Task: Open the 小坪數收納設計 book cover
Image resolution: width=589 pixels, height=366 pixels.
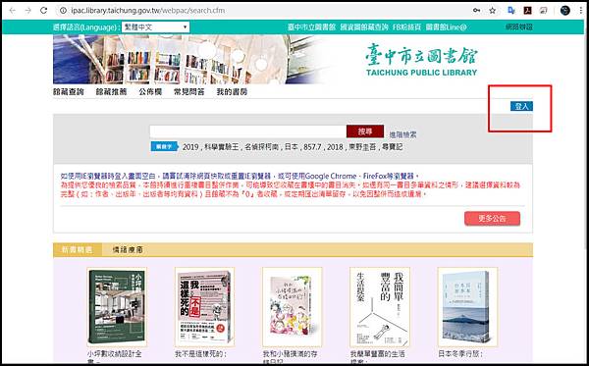Action: coord(117,307)
